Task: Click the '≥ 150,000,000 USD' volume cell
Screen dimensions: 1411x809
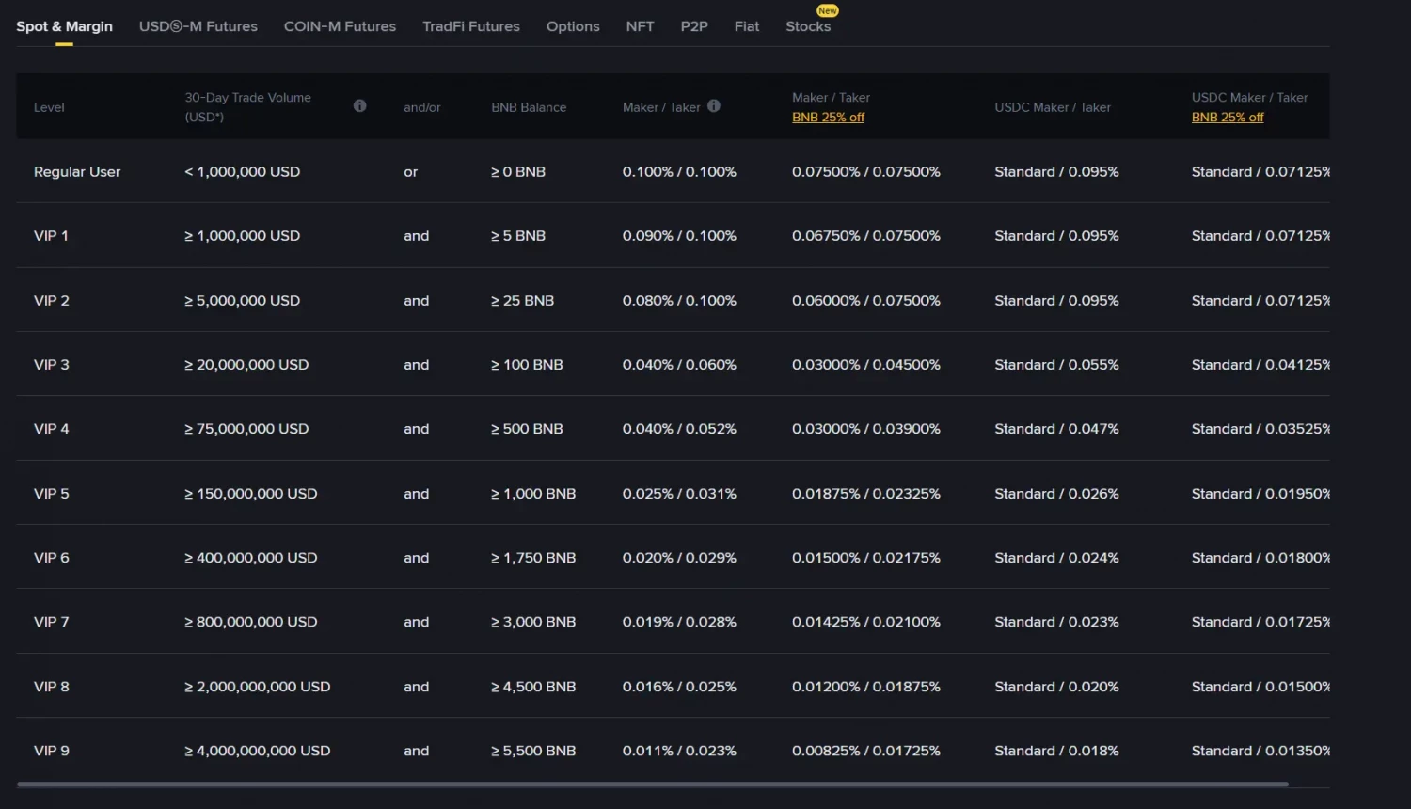Action: point(251,494)
